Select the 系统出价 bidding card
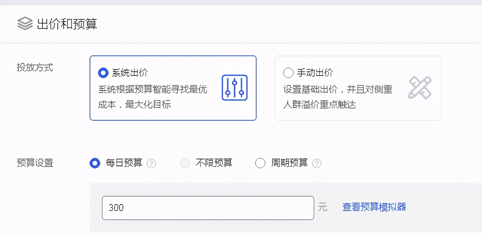The image size is (482, 236). point(173,88)
